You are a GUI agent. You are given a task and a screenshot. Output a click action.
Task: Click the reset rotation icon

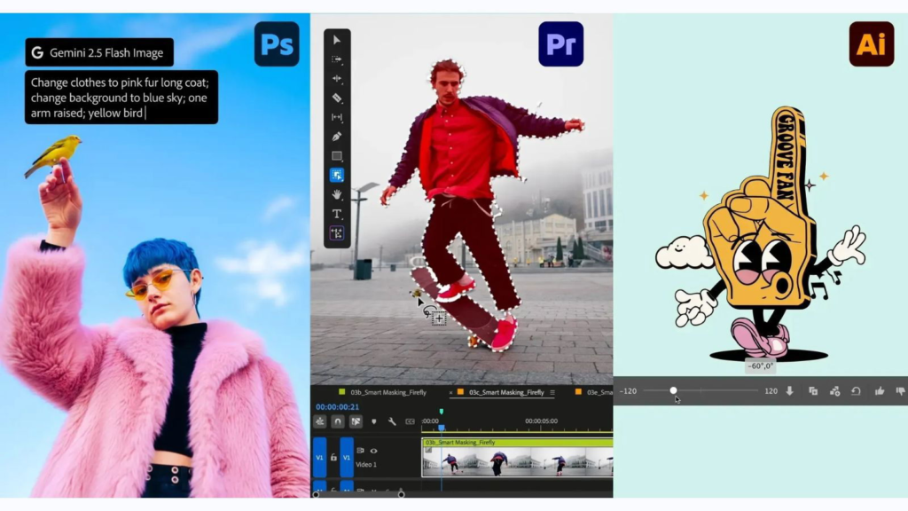coord(856,391)
